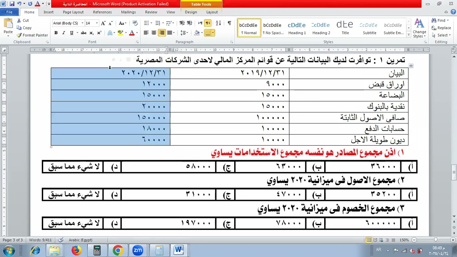Viewport: 457px width, 257px height.
Task: Align text to the left
Action: click(x=146, y=33)
